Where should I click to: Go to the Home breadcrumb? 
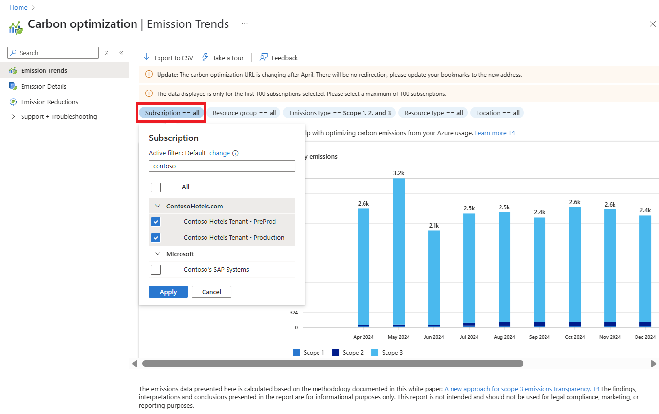(19, 8)
